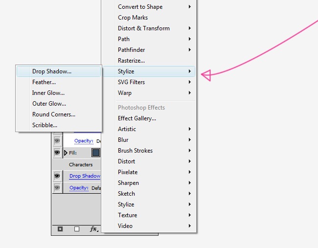Open the Warp submenu
Image resolution: width=318 pixels, height=248 pixels.
(149, 93)
